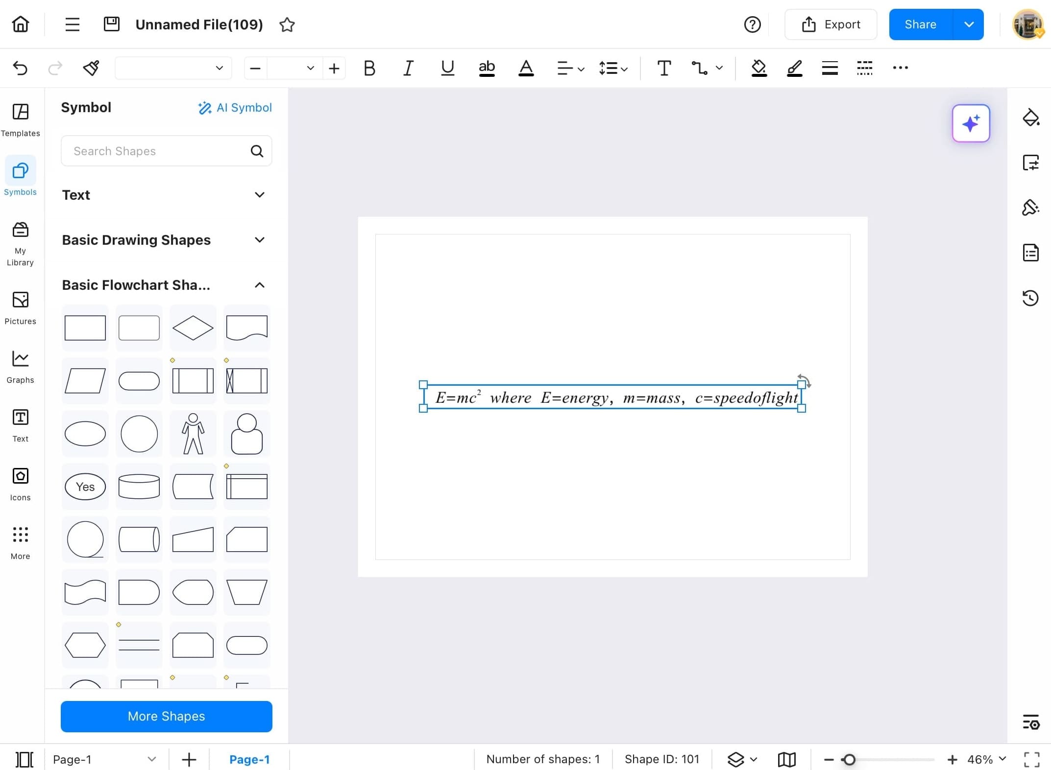Screen dimensions: 1051x770
Task: Select the Format Painter tool
Action: pos(91,68)
